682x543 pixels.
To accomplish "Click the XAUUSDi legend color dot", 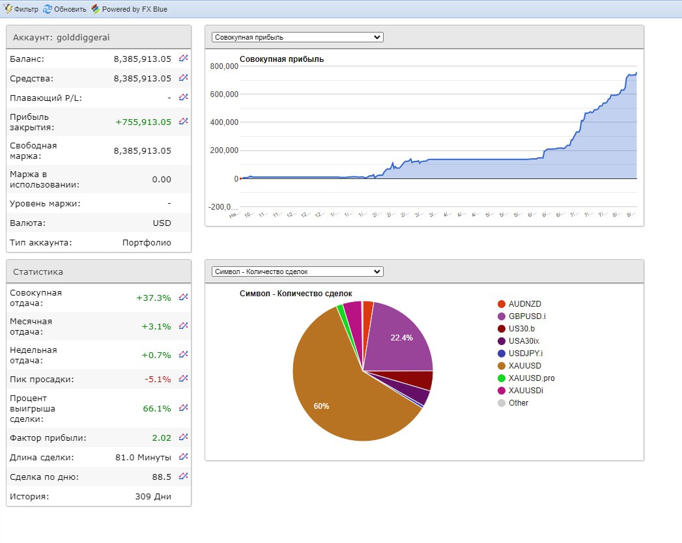I will click(x=502, y=391).
